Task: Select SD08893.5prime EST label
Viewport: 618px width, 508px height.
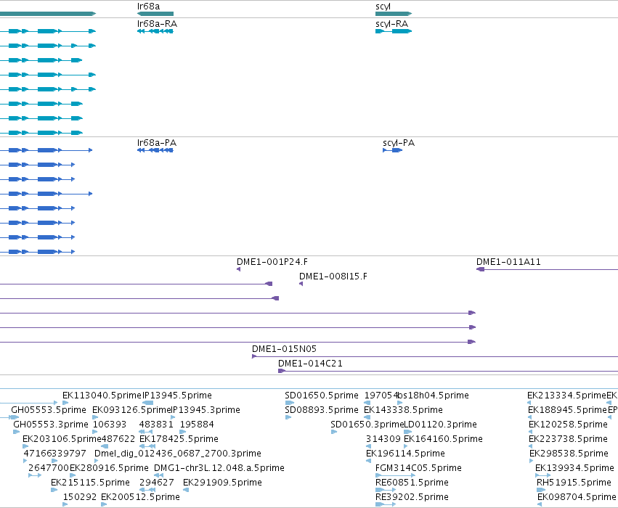Action: (x=322, y=409)
